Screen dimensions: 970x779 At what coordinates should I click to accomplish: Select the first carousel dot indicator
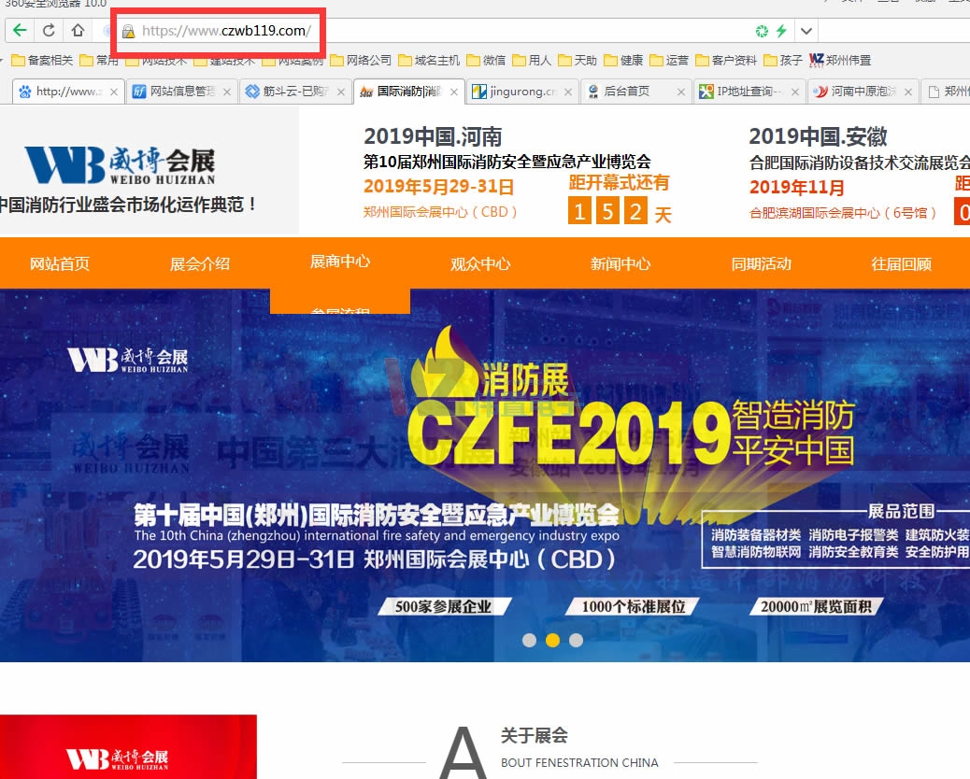point(529,640)
